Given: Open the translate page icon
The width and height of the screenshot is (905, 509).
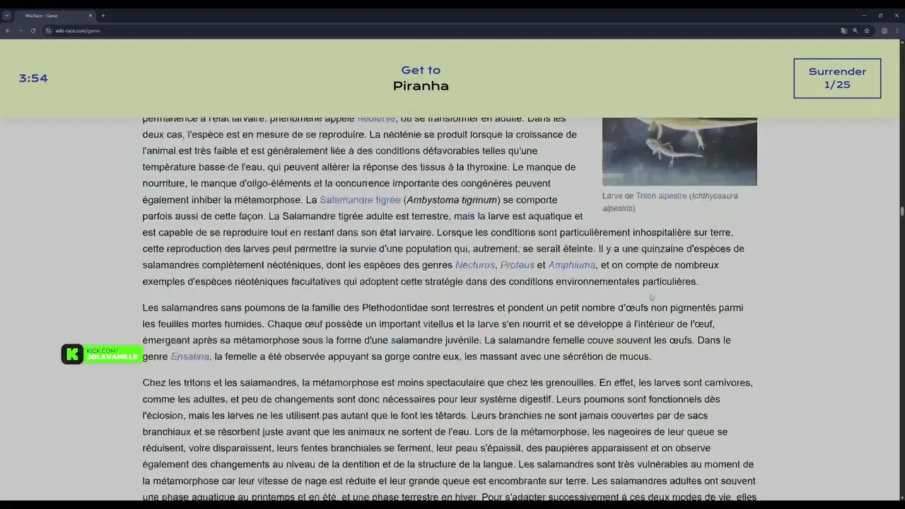Looking at the screenshot, I should pos(843,30).
